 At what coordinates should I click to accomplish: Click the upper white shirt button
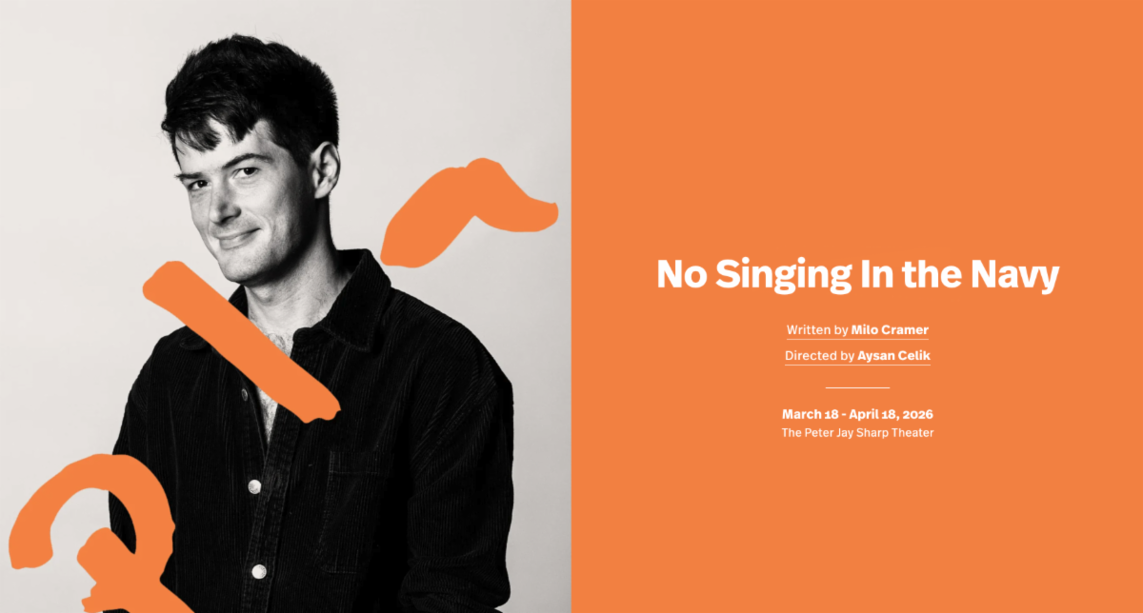pos(254,486)
